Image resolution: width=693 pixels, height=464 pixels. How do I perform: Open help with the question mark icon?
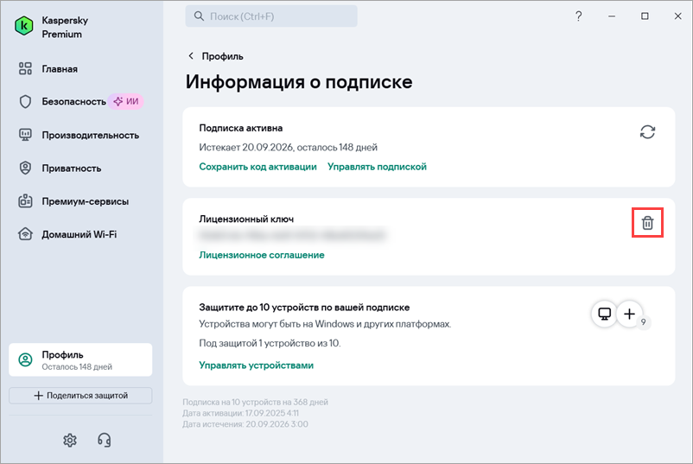(x=579, y=16)
